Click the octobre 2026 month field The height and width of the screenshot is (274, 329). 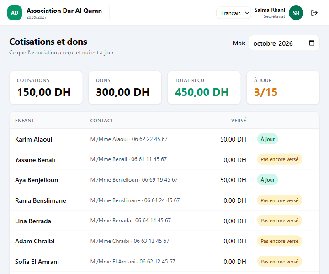(284, 43)
